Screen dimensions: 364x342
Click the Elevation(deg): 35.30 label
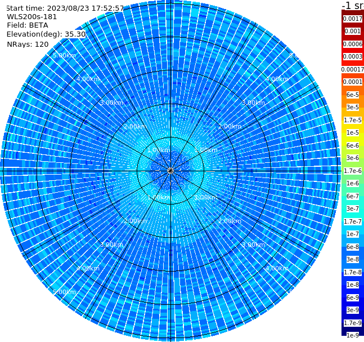[x=46, y=34]
